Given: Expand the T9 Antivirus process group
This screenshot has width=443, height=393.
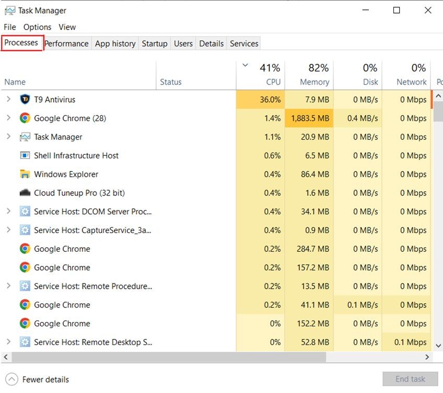Looking at the screenshot, I should (x=8, y=100).
